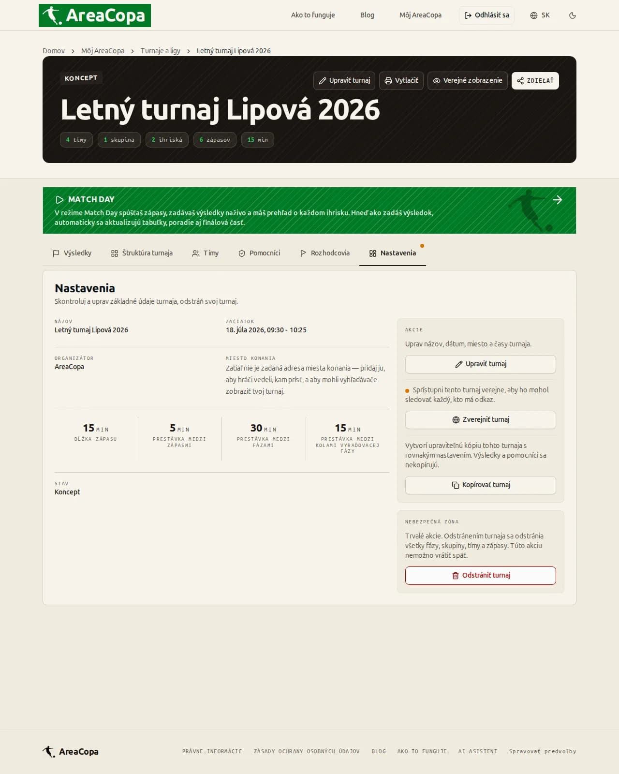Click Upraviť turnaj in the Akcie panel
This screenshot has height=774, width=619.
481,364
